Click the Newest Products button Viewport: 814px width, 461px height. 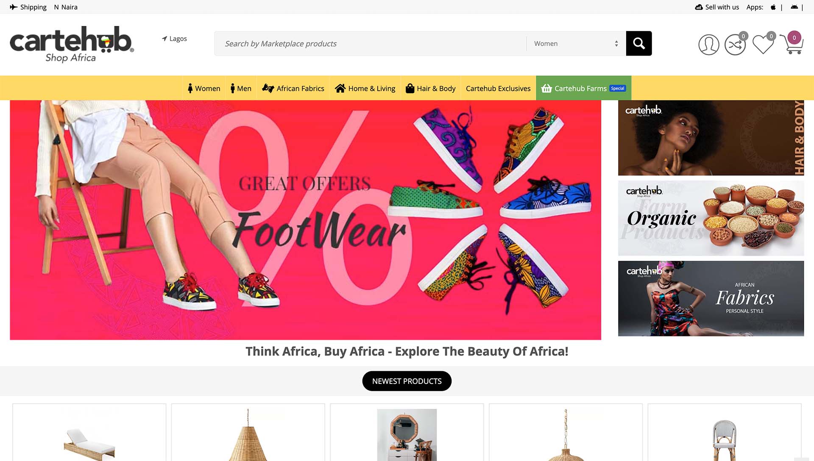click(407, 381)
